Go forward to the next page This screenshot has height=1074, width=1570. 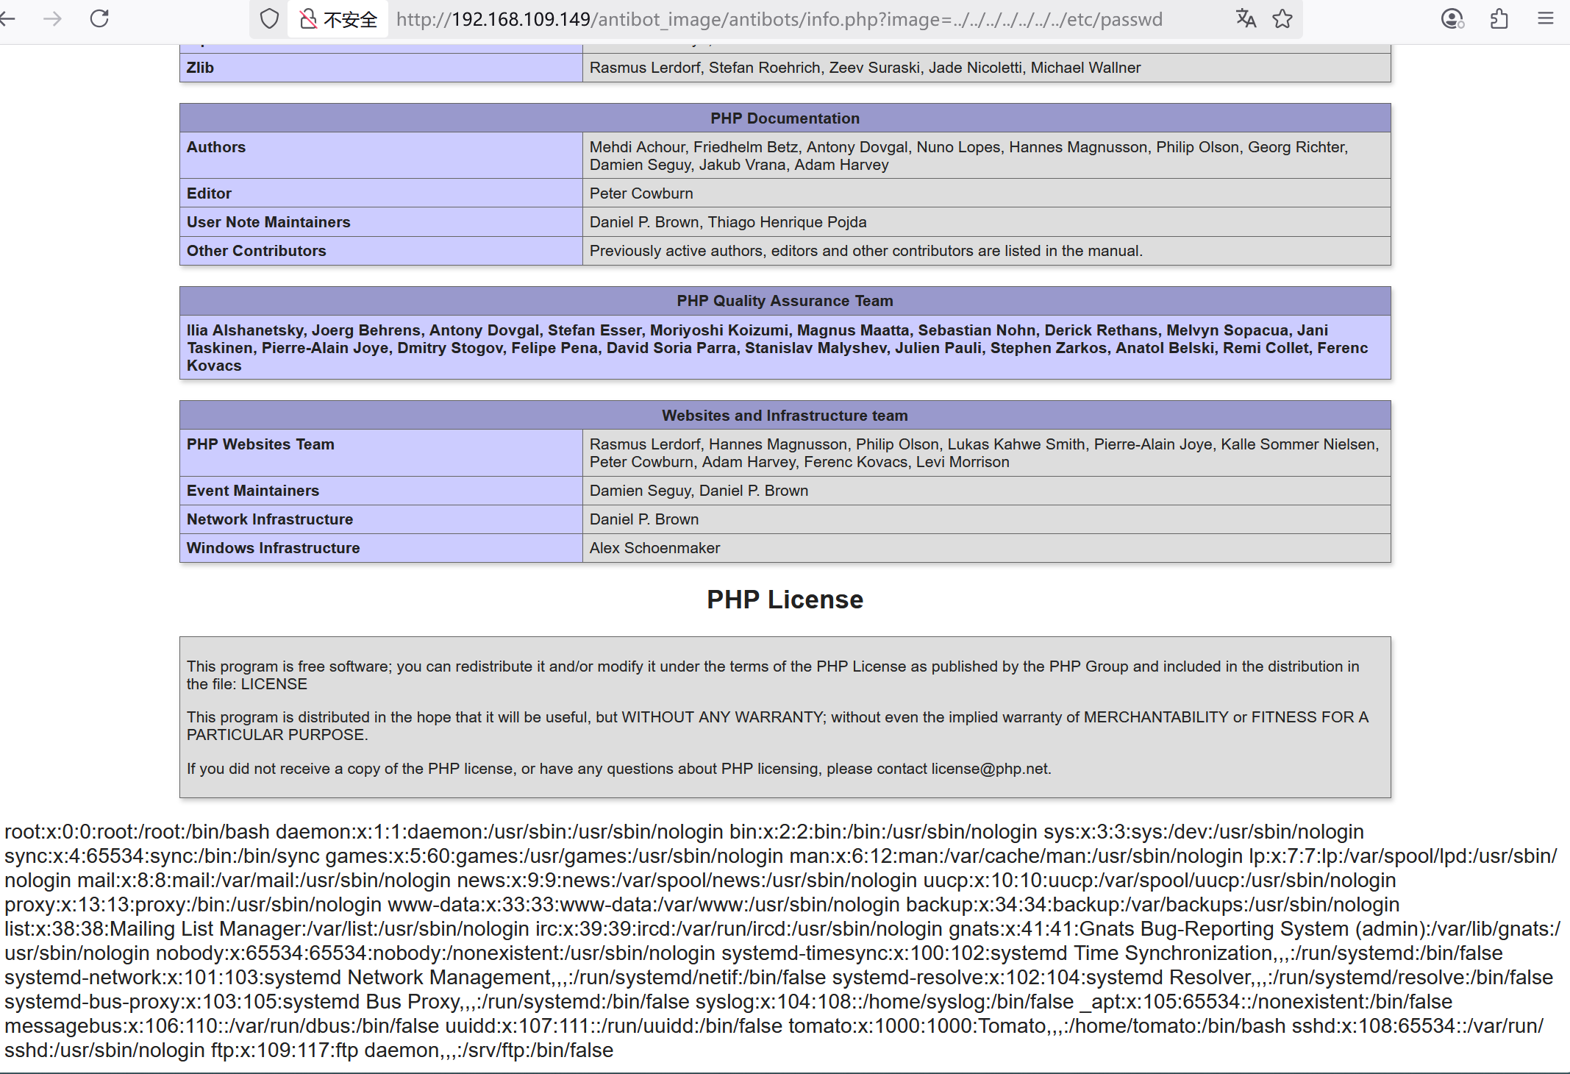point(52,18)
